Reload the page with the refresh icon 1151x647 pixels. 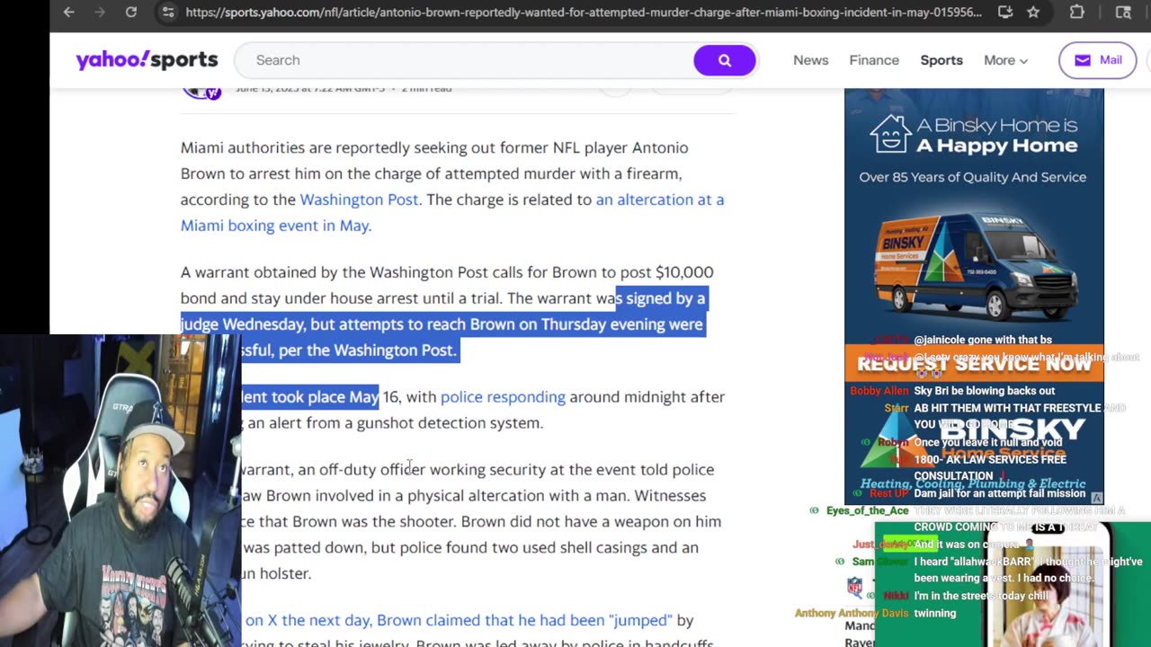pyautogui.click(x=131, y=12)
